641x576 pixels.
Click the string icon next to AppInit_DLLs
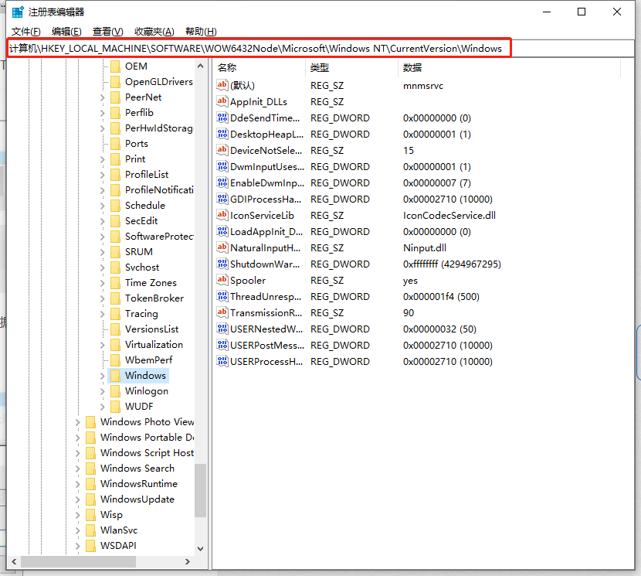click(x=222, y=101)
